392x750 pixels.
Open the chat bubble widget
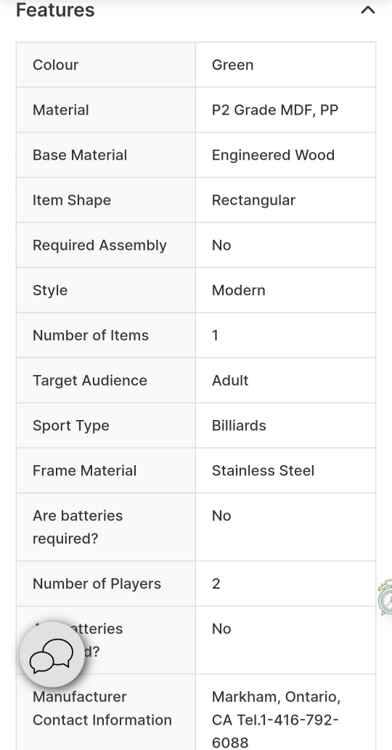coord(52,654)
